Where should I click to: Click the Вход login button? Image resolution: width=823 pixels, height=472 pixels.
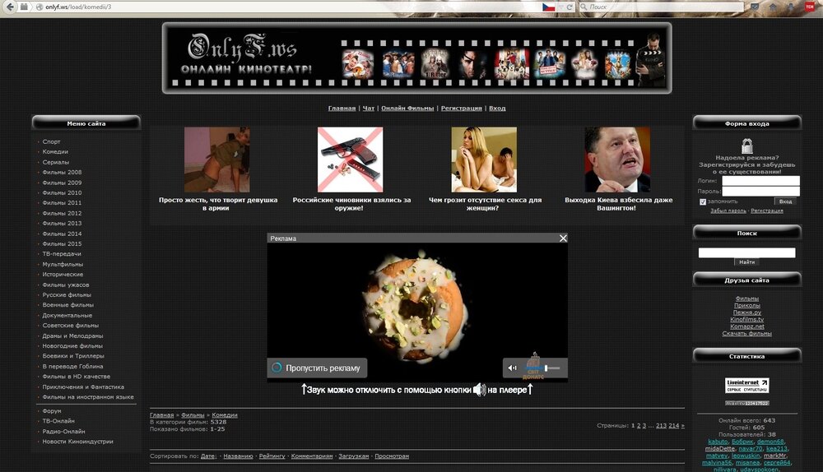click(785, 201)
